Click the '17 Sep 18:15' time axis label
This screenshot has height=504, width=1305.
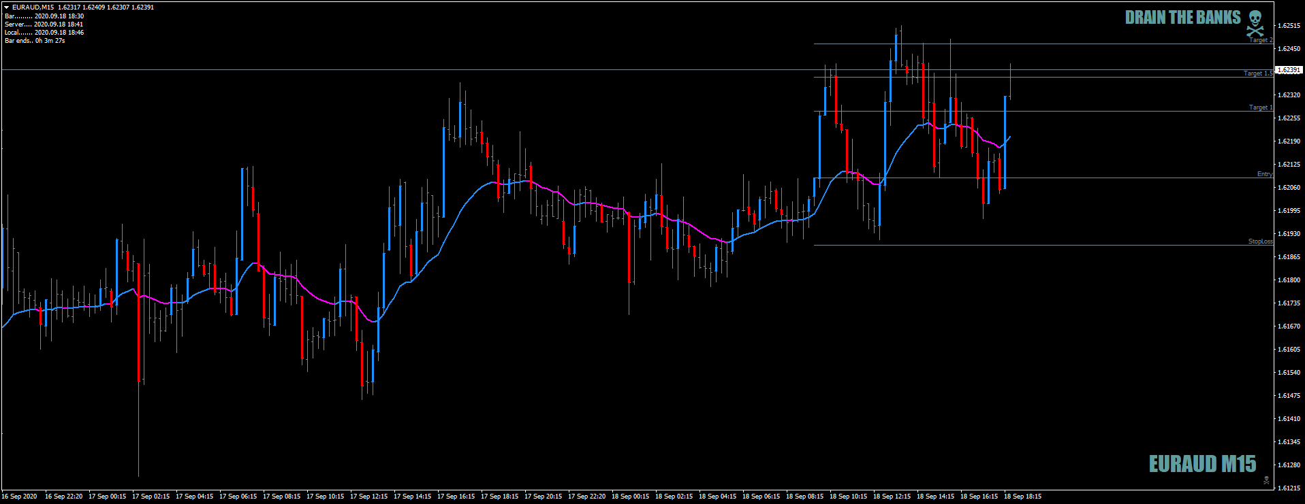tap(500, 497)
